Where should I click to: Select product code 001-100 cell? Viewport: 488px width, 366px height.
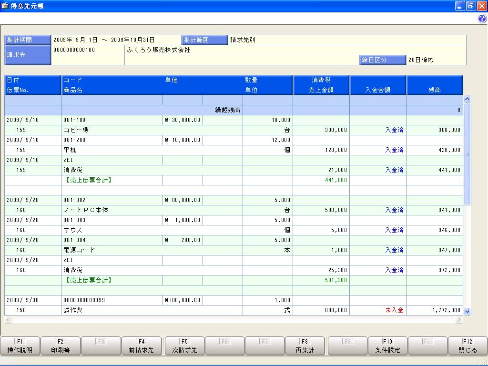click(x=112, y=120)
